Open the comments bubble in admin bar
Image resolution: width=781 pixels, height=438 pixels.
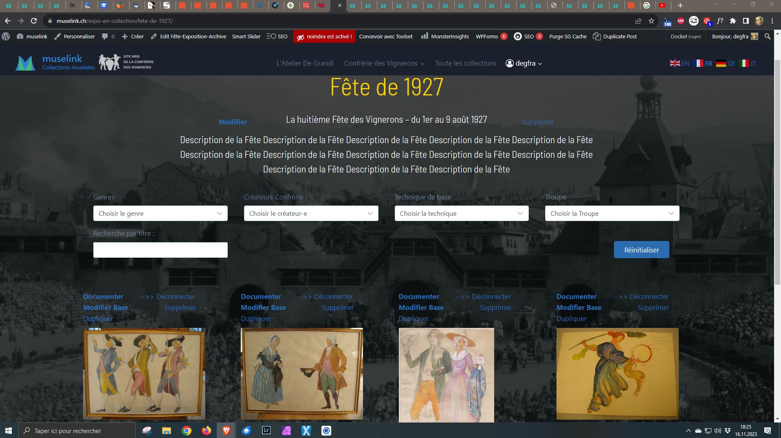click(x=108, y=36)
